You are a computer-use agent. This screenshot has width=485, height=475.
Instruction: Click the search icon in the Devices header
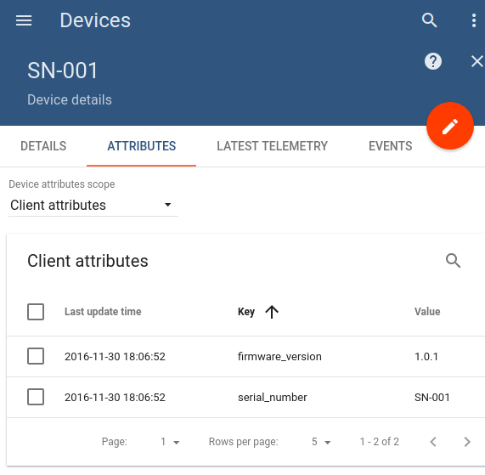pyautogui.click(x=429, y=20)
